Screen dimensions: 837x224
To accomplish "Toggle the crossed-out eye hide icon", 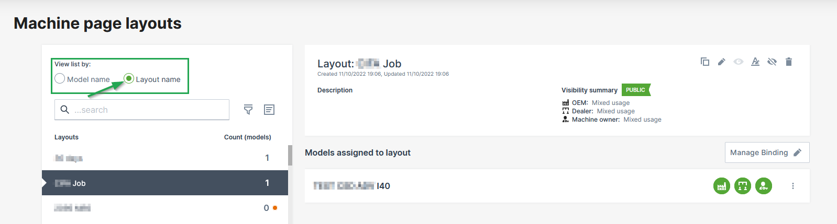I will pos(772,62).
